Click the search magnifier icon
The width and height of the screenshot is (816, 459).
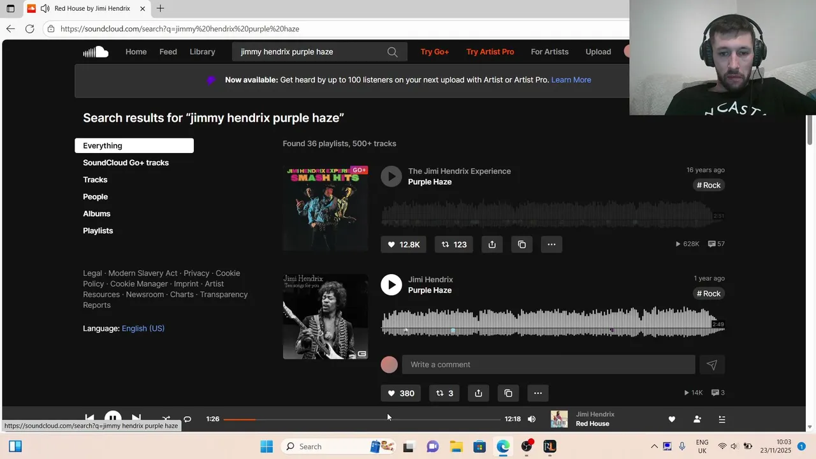[x=393, y=52]
